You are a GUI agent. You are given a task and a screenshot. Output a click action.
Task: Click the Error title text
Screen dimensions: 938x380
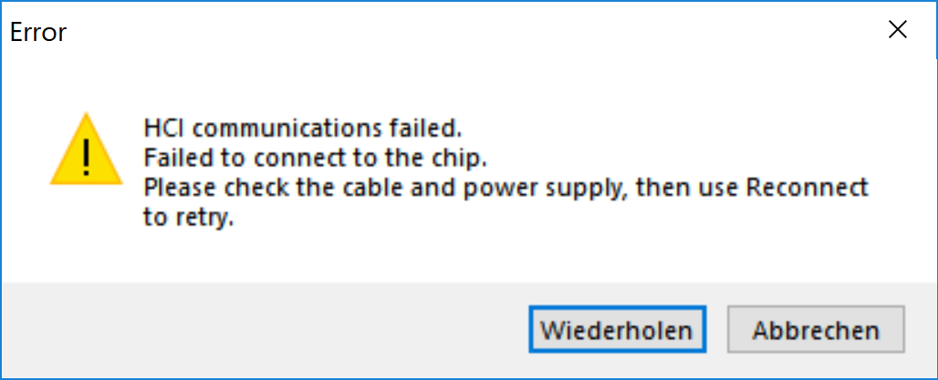(38, 33)
